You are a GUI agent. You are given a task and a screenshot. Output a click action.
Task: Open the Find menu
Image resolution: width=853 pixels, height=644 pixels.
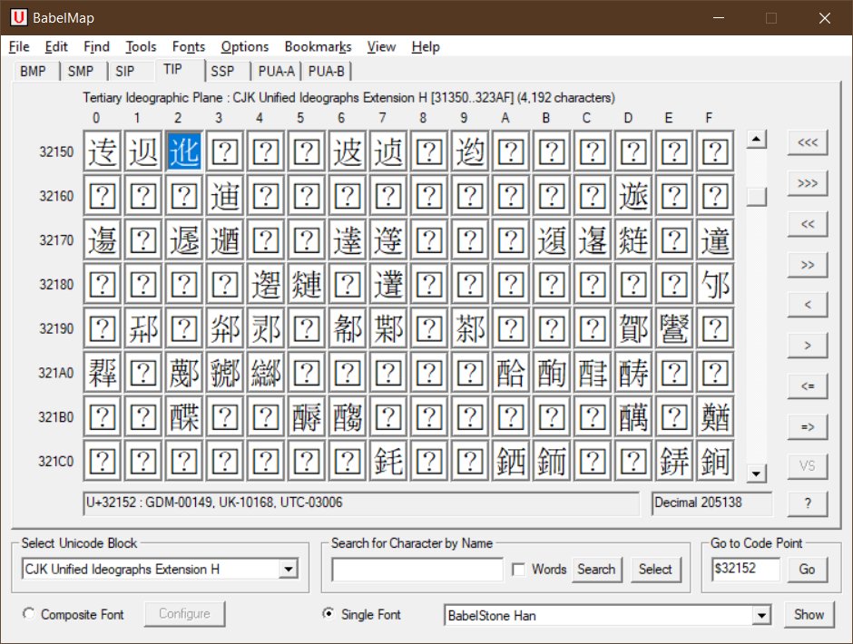pos(96,47)
